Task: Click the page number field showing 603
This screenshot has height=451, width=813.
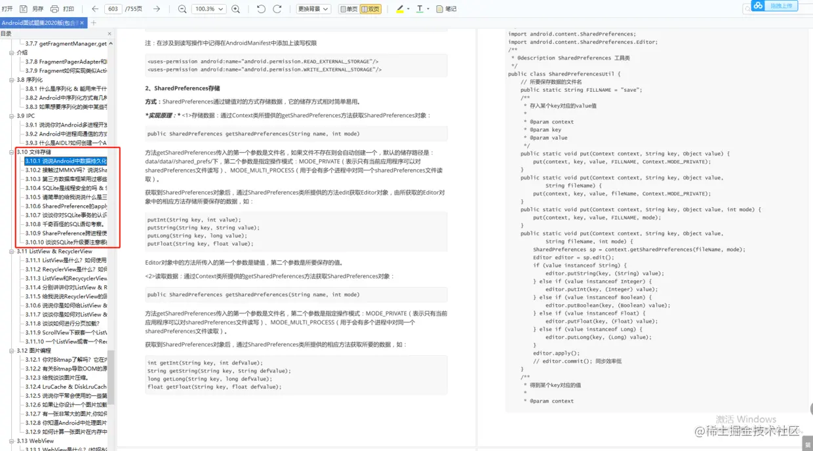Action: coord(113,9)
